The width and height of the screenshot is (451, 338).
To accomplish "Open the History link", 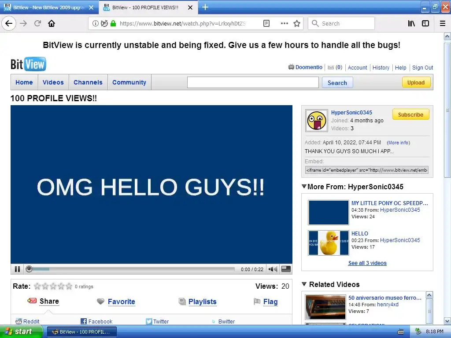I will 381,67.
